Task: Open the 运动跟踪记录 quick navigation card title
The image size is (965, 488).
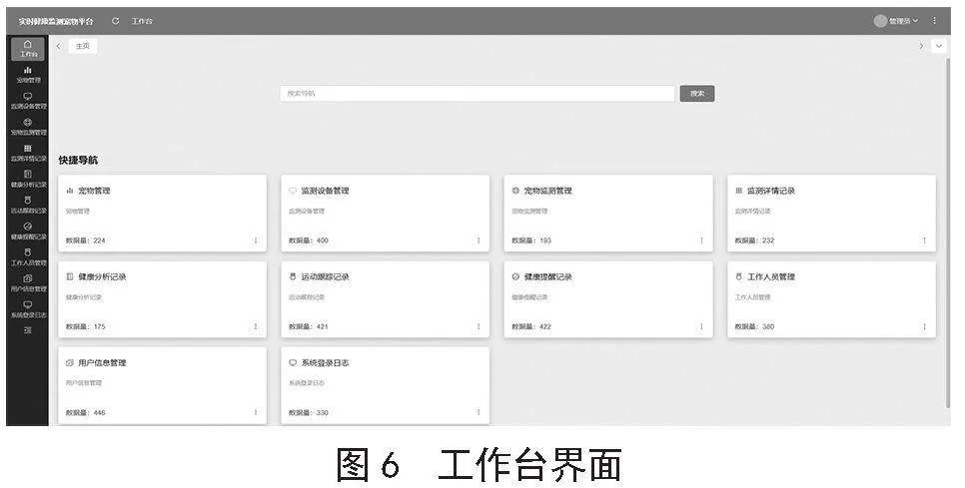Action: pos(325,276)
